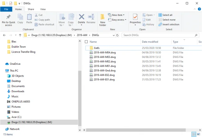This screenshot has width=202, height=137.
Task: Click the red Delete icon
Action: pos(81,17)
